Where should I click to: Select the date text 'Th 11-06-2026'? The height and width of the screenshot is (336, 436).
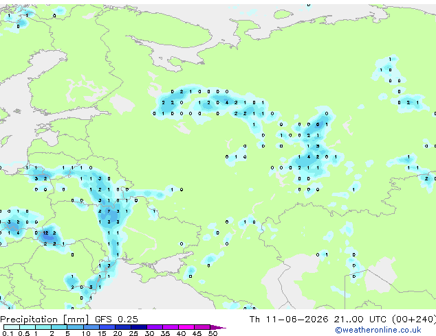(x=289, y=320)
